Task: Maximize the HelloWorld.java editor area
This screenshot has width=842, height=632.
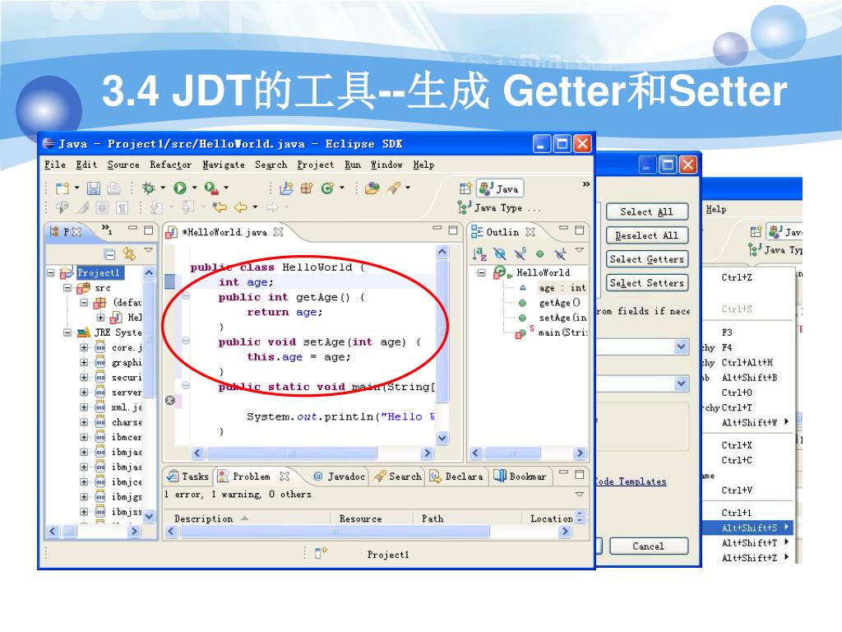Action: click(453, 230)
